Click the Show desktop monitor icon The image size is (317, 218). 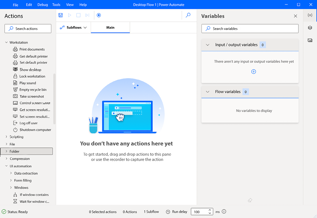tap(15, 69)
